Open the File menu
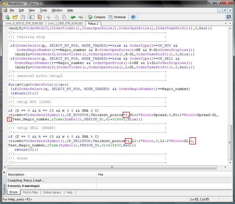Viewport: 235px width, 204px height. click(12, 10)
